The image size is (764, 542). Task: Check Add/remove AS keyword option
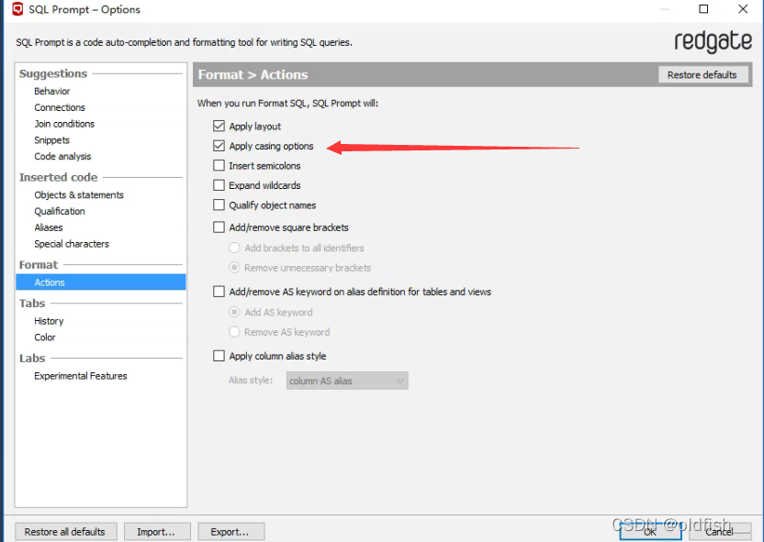pos(219,292)
